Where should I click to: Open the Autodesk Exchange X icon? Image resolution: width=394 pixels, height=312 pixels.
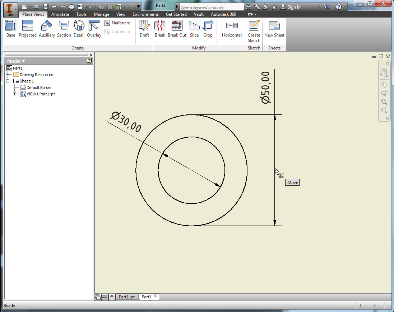[326, 7]
